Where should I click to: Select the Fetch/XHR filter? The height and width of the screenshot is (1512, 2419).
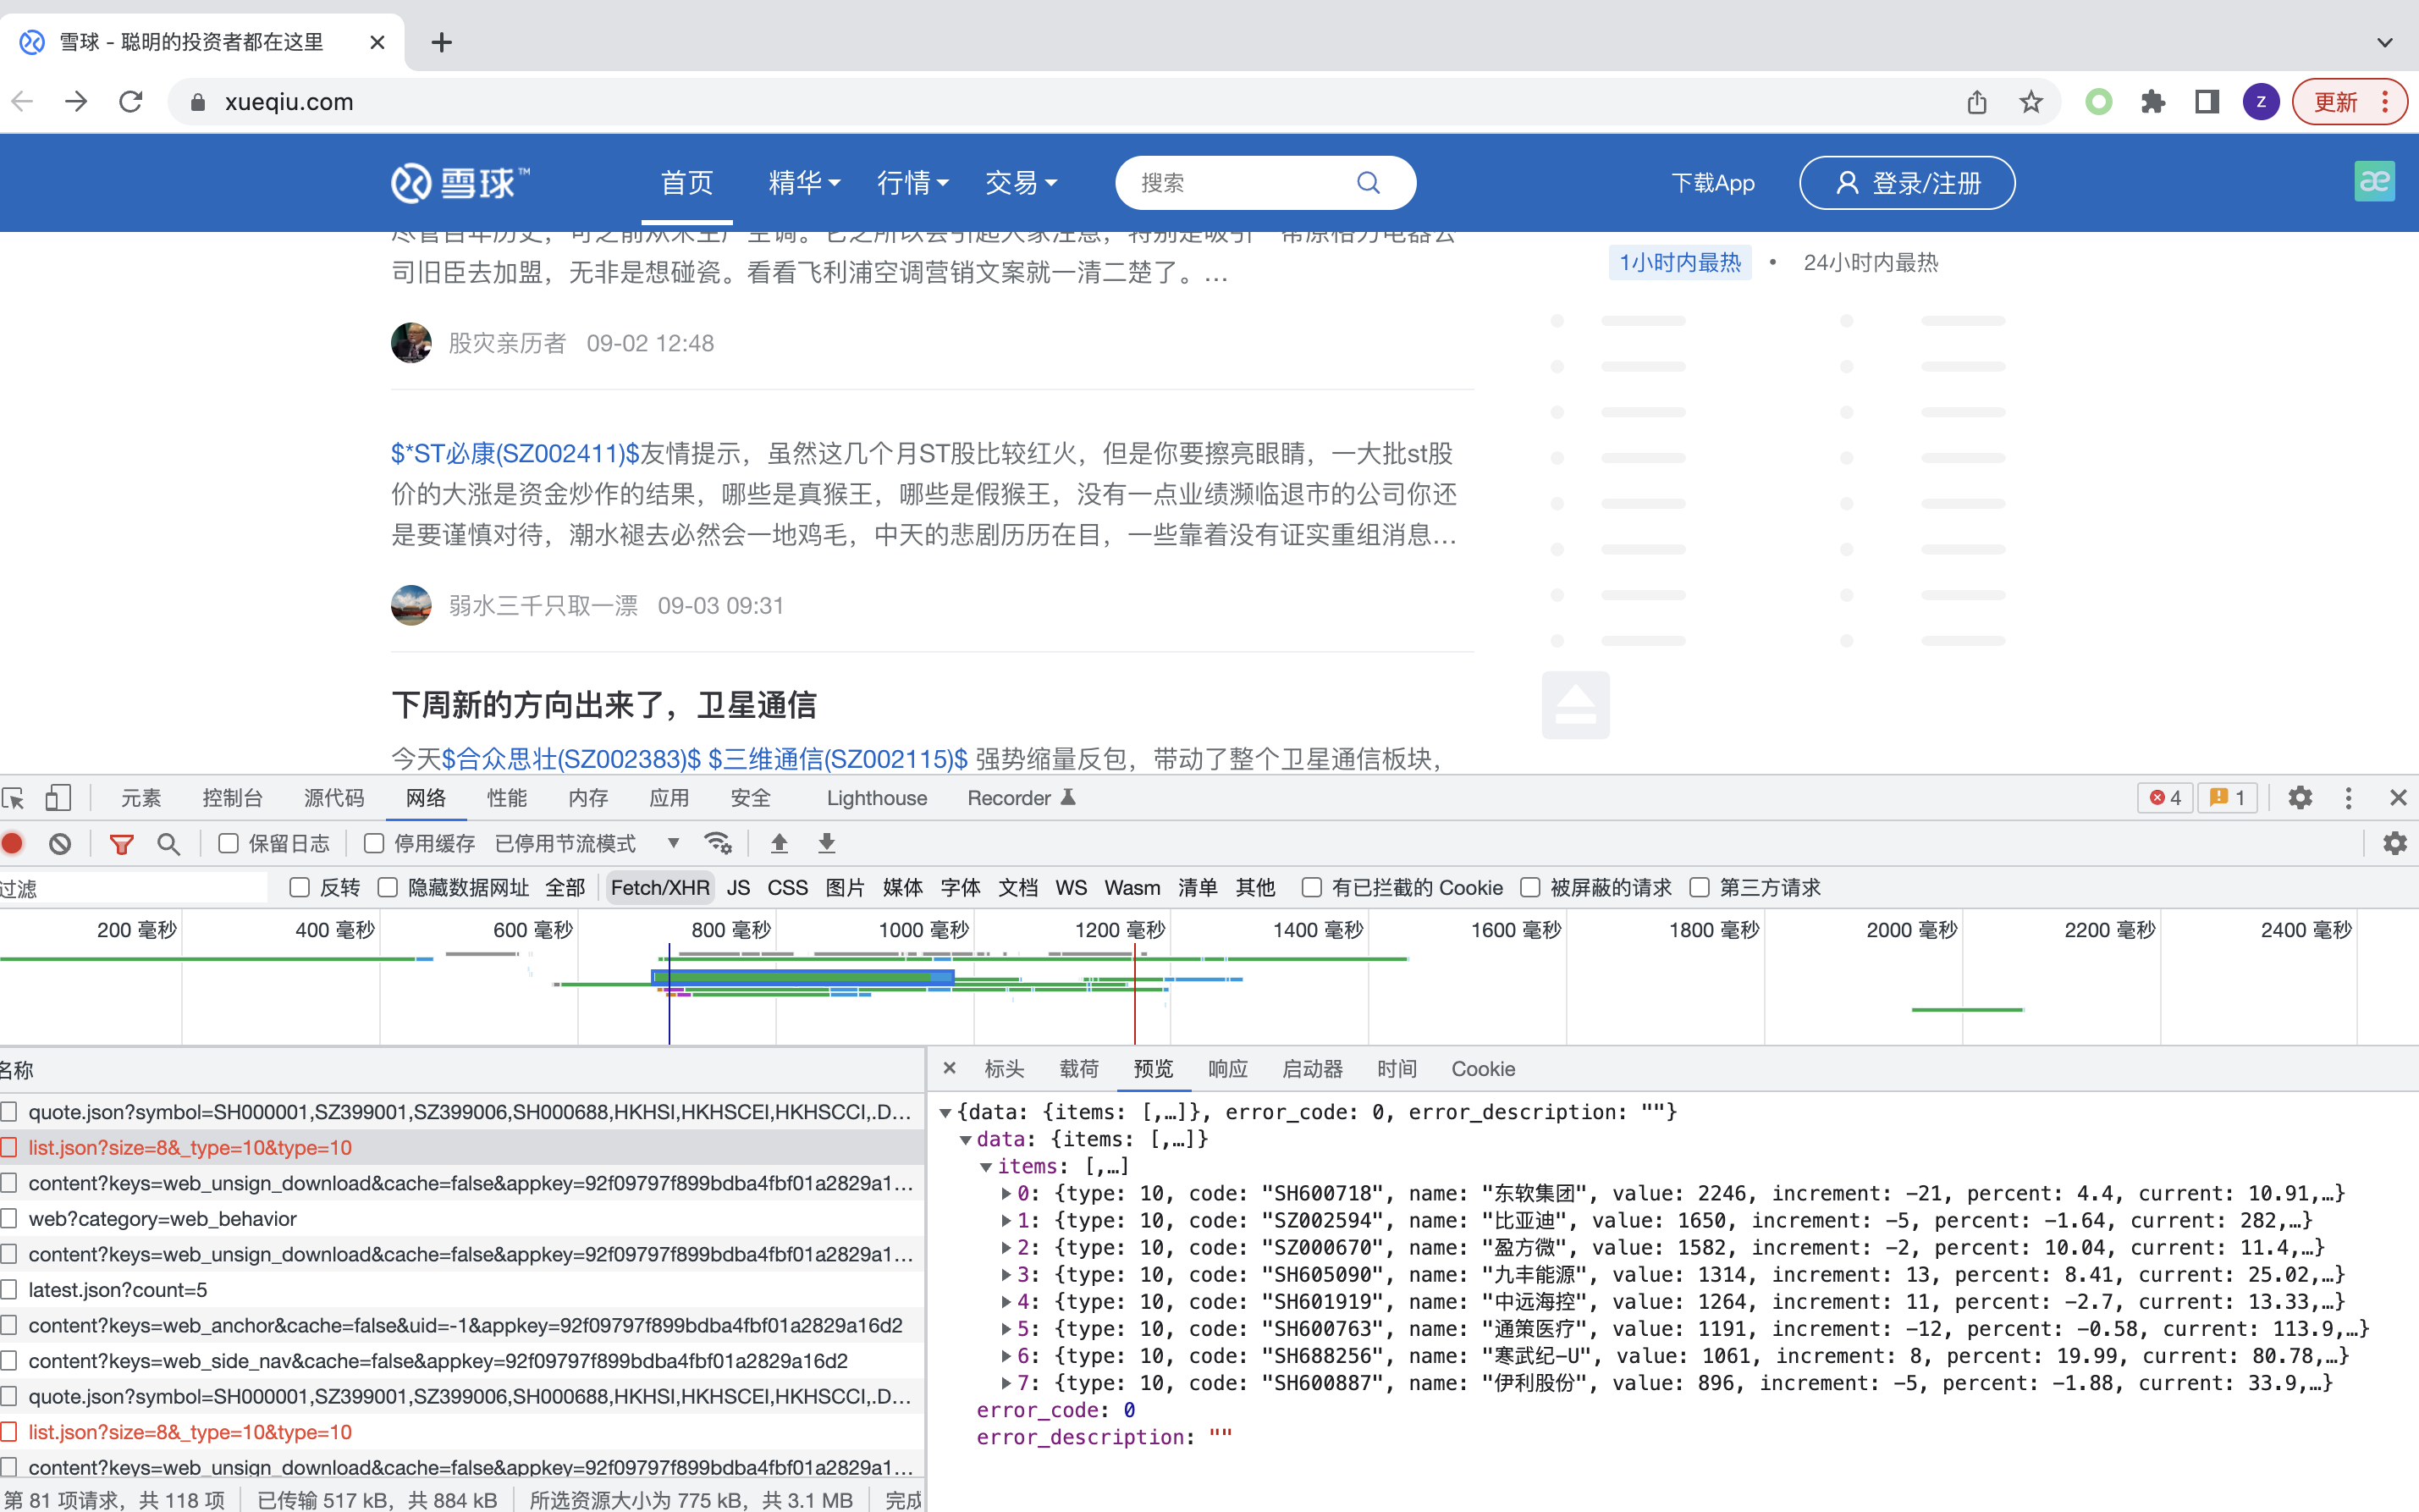[x=659, y=888]
